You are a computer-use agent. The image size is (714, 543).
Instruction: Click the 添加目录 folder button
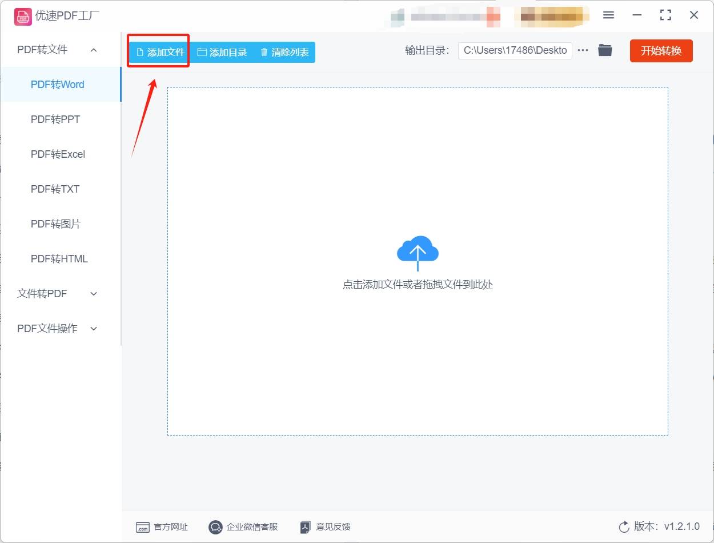pos(222,52)
